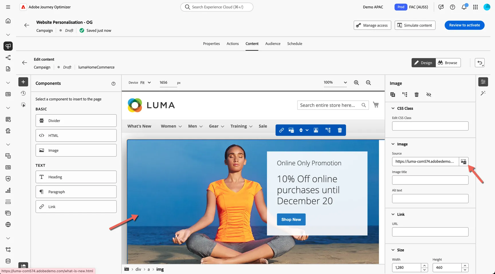This screenshot has width=495, height=274.
Task: Click the undo arrow button
Action: click(480, 63)
